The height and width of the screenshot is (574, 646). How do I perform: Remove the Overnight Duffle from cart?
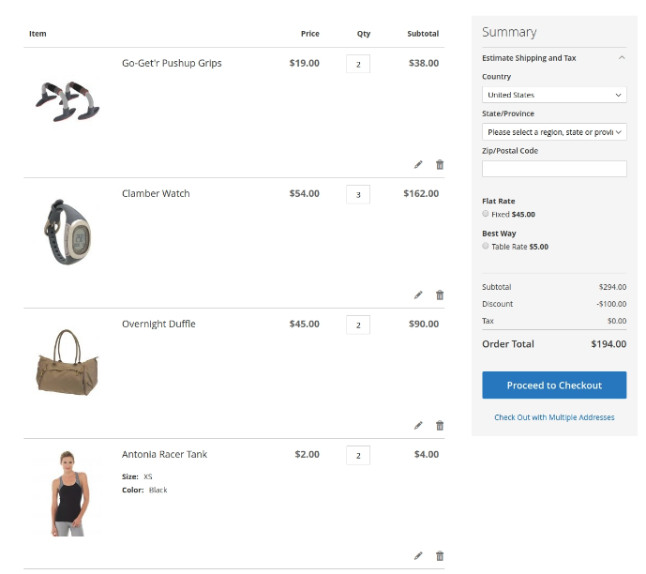click(440, 425)
